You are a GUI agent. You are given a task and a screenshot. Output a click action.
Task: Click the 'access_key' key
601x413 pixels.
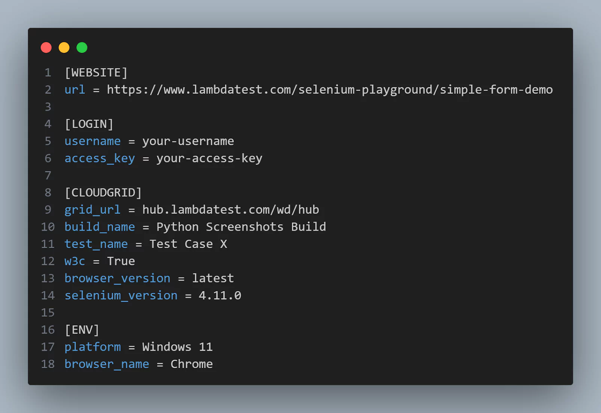(100, 158)
